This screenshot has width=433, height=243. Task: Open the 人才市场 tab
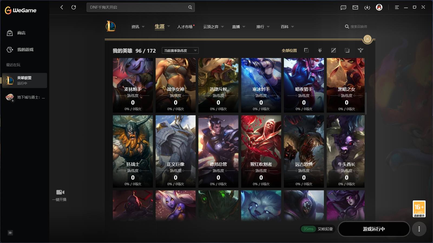(185, 27)
